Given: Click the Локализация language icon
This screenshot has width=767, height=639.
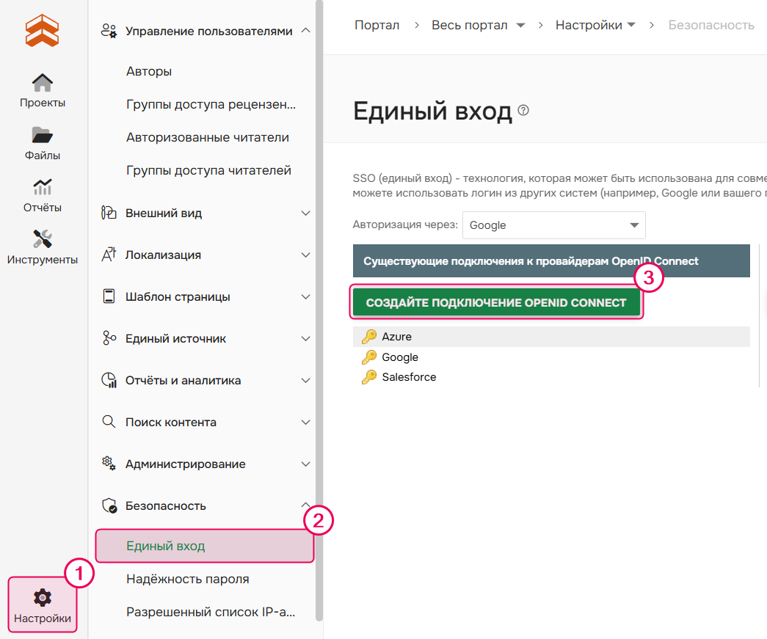Looking at the screenshot, I should pyautogui.click(x=108, y=255).
